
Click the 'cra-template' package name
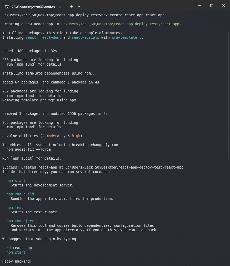124,37
